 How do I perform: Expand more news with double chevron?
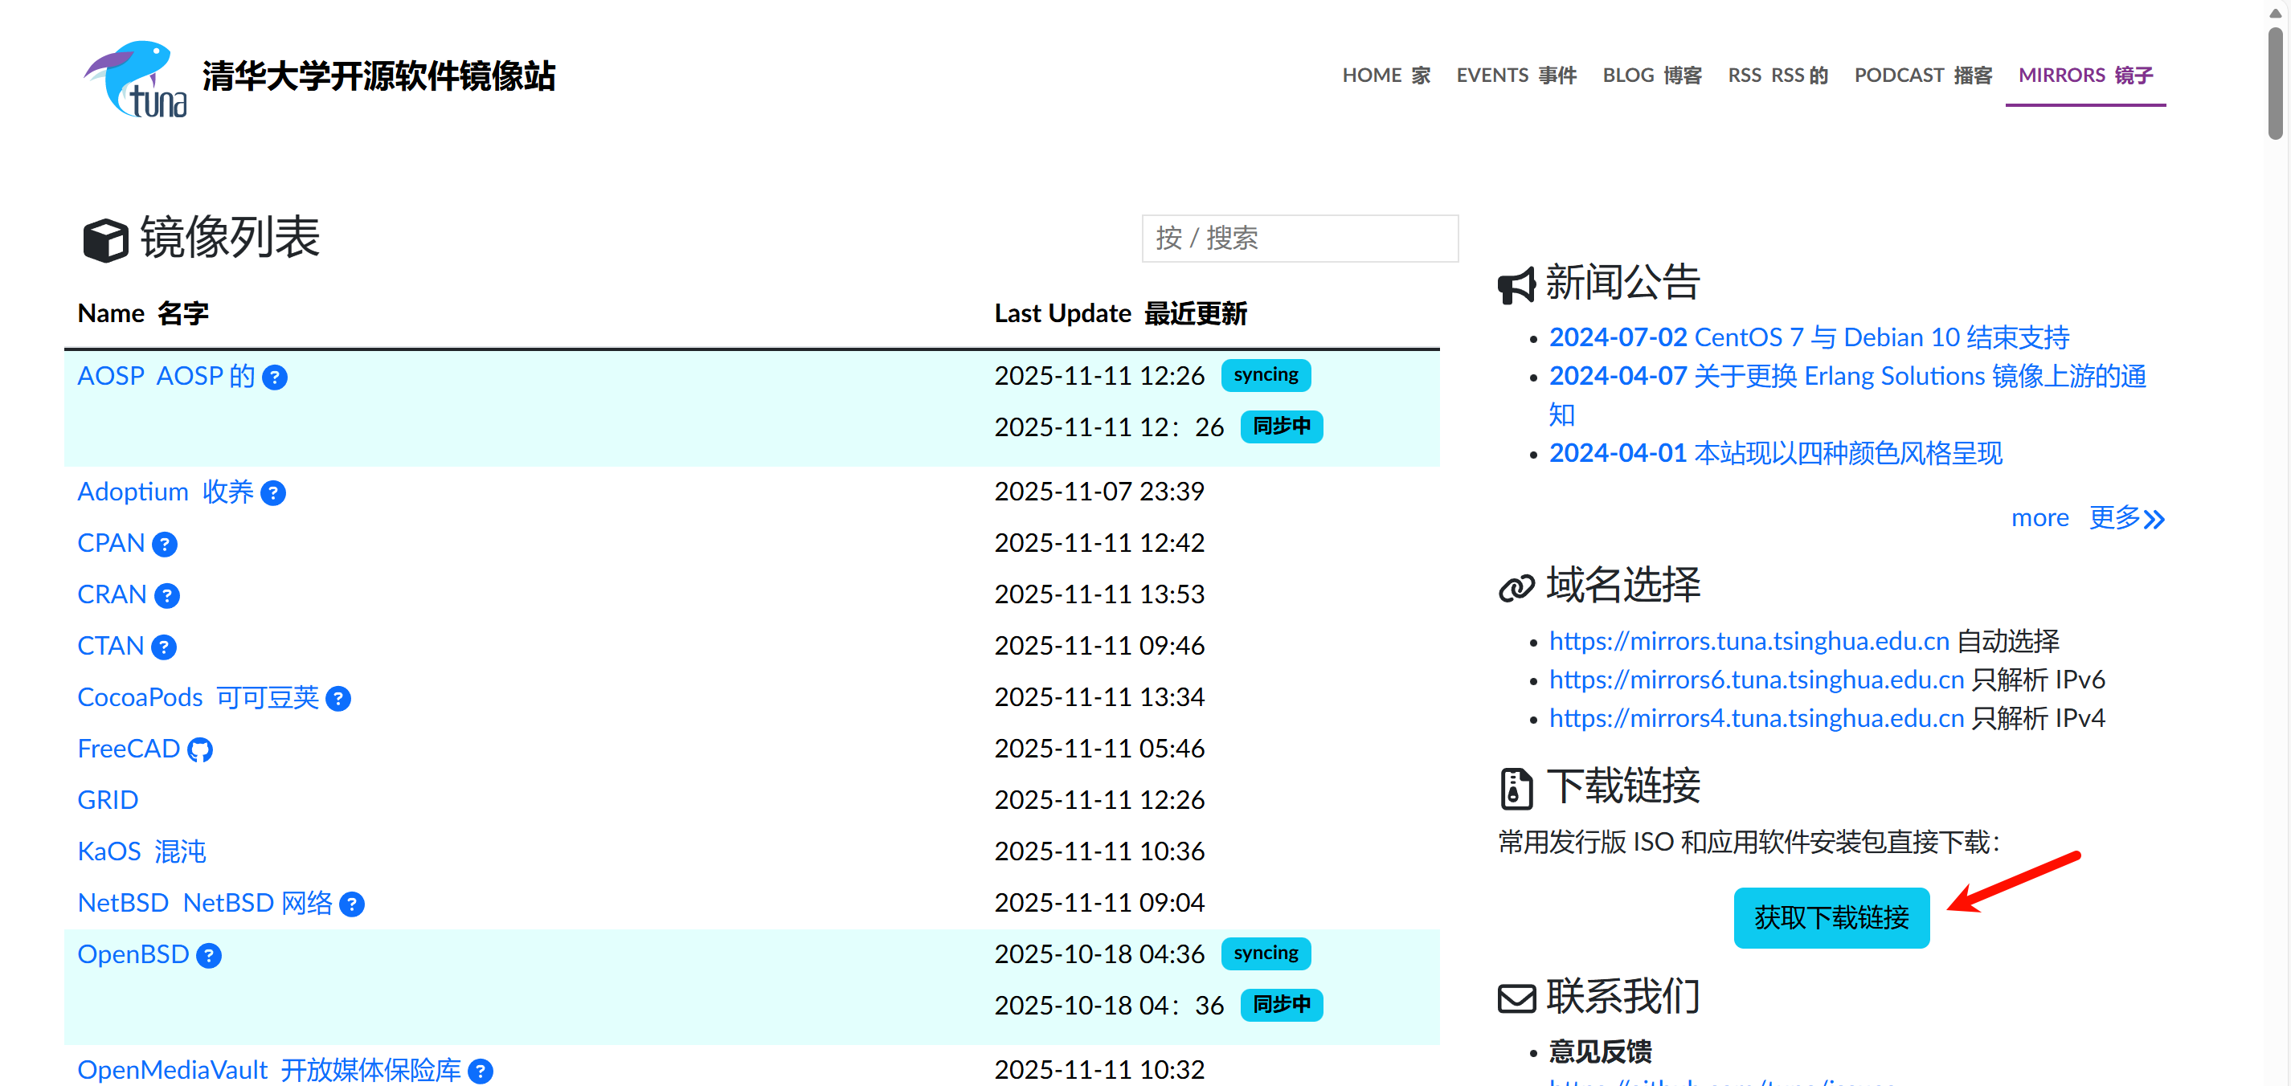[2153, 519]
